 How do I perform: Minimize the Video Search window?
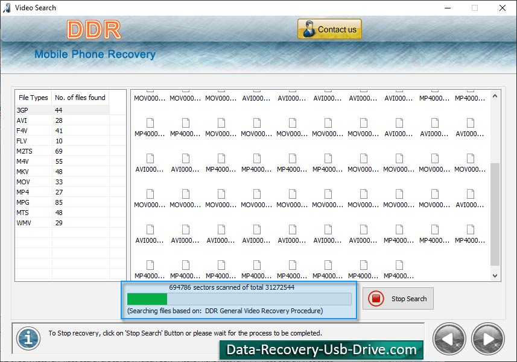point(448,8)
